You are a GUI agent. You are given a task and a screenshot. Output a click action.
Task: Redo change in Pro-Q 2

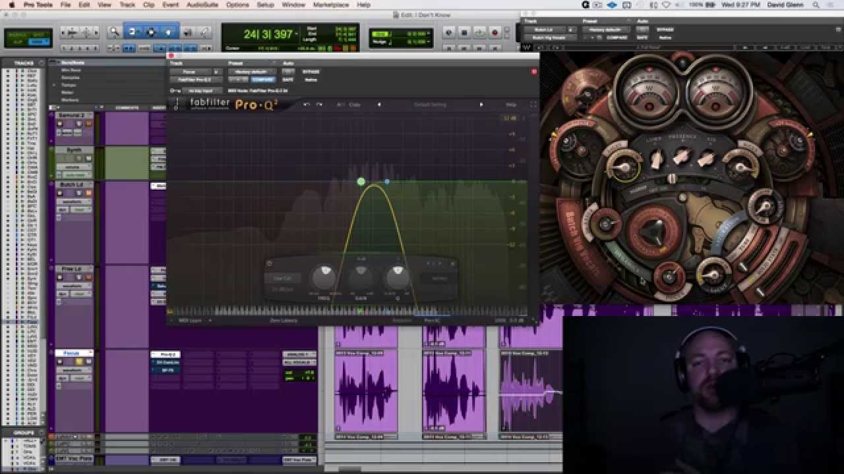pyautogui.click(x=319, y=105)
